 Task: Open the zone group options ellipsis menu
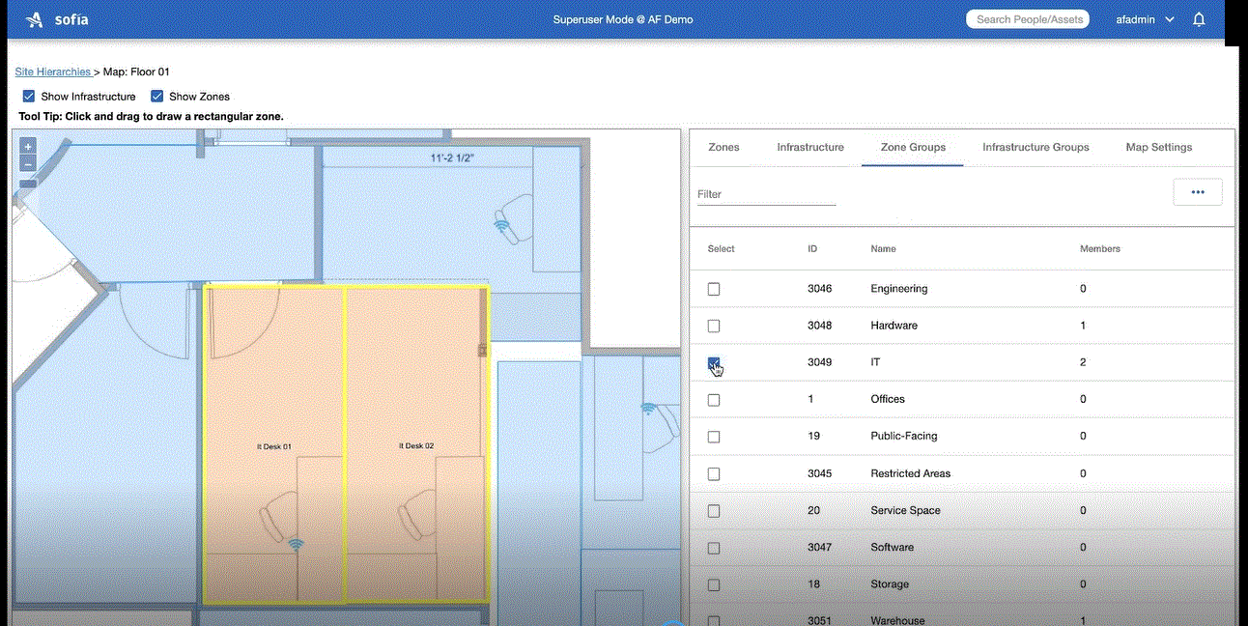click(1197, 191)
